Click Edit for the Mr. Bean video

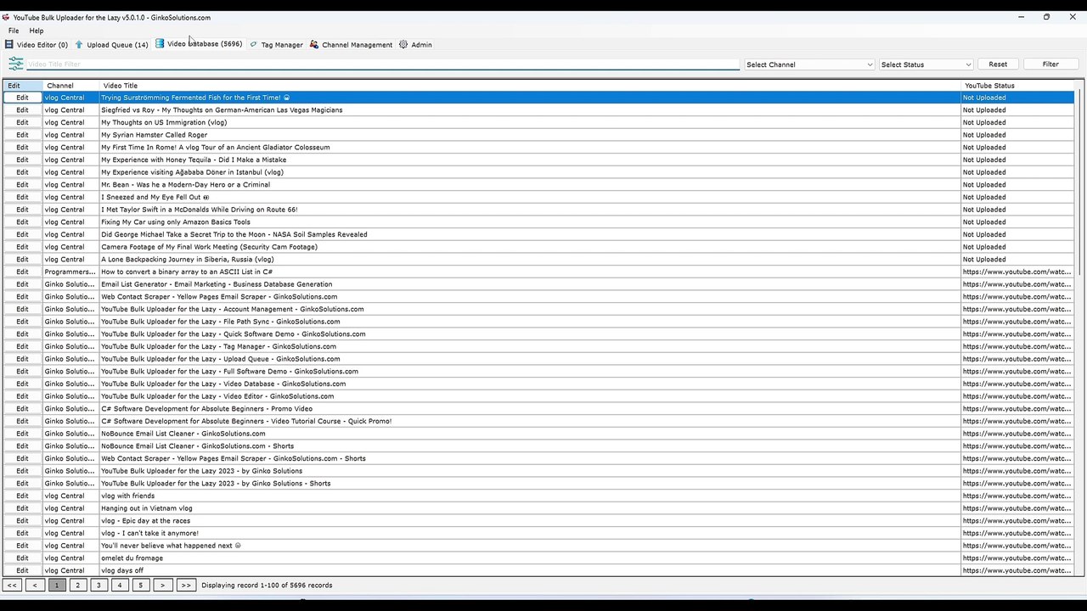click(23, 184)
